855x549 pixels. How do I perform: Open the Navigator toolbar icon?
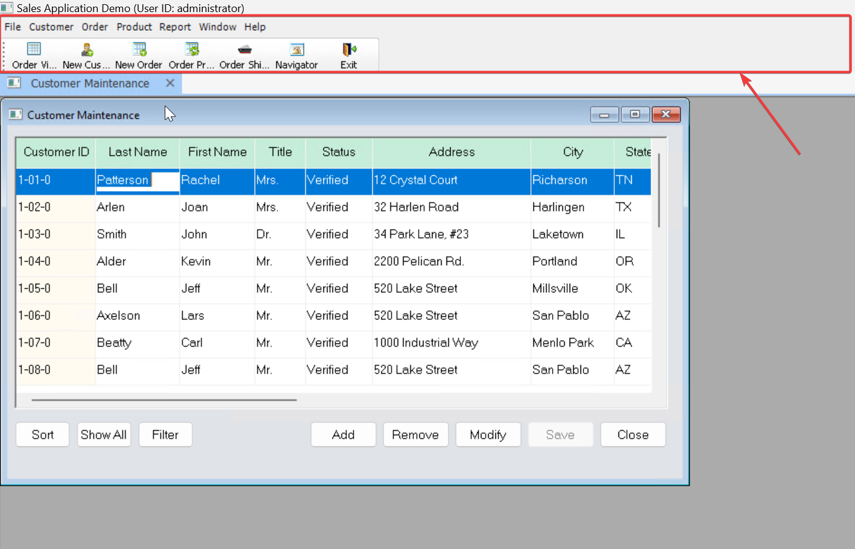296,55
